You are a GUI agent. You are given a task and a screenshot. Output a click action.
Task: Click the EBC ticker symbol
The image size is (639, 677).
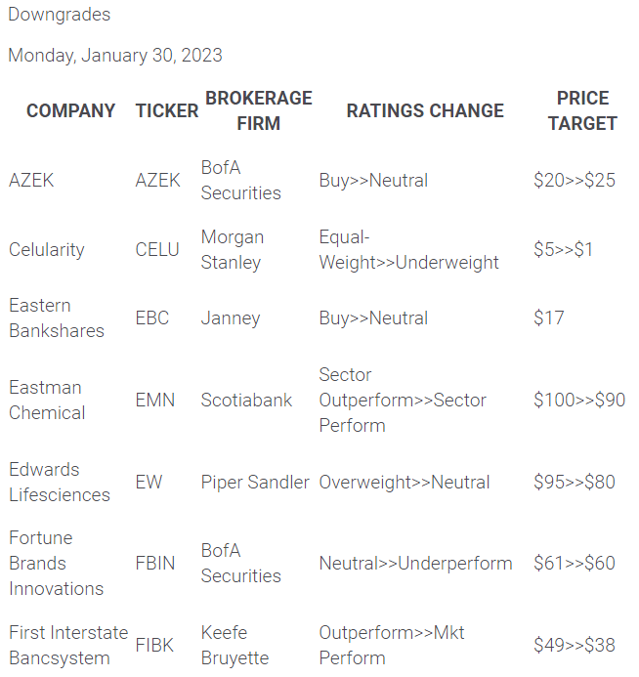click(152, 317)
